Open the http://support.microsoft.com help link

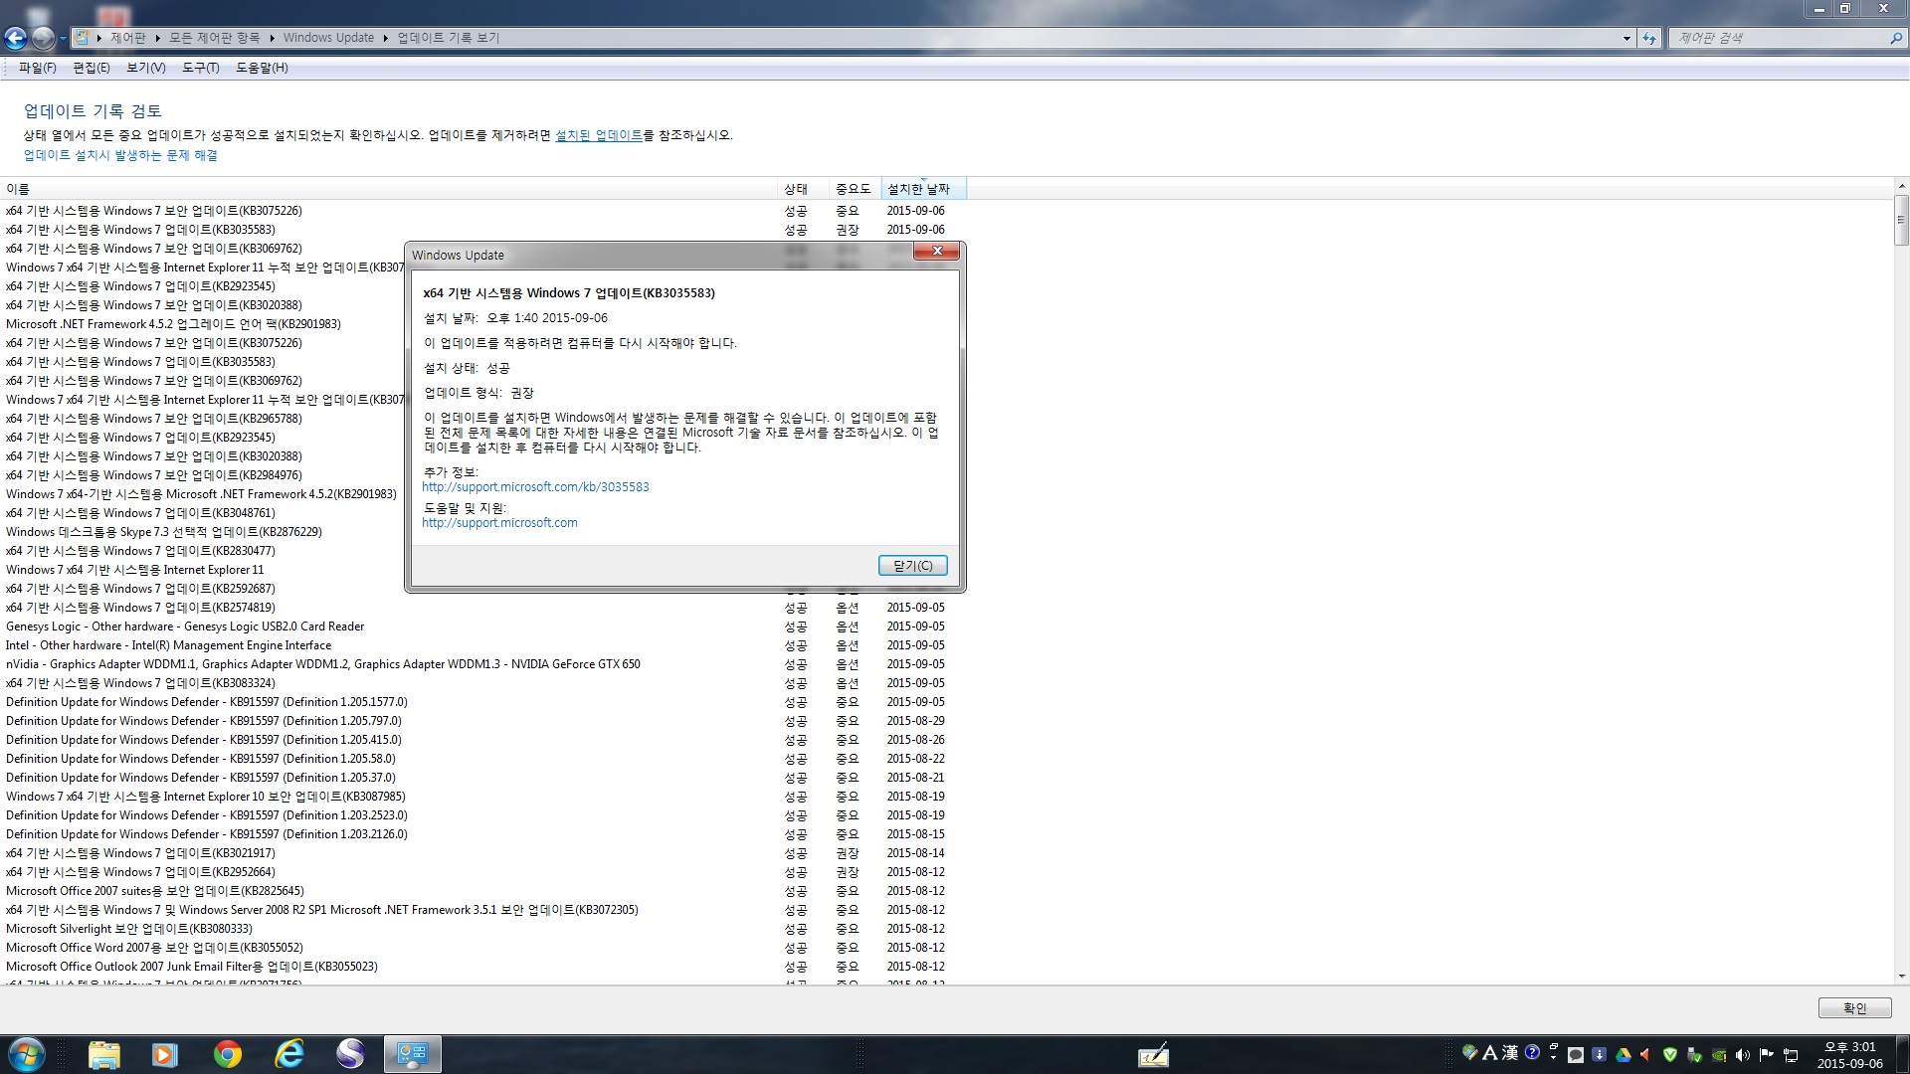(x=499, y=523)
